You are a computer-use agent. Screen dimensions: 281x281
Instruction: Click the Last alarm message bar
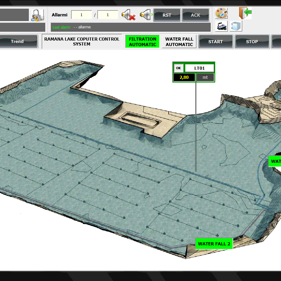[131, 27]
